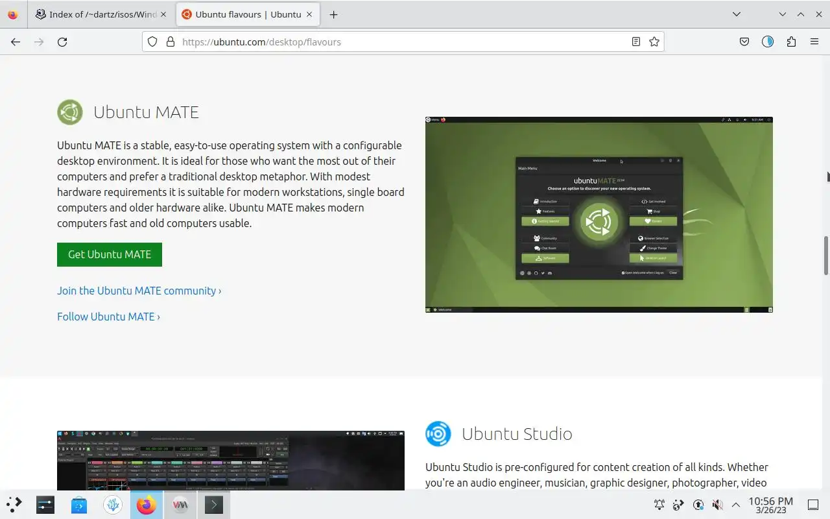Screen dimensions: 830x519
Task: Click the Get Ubuntu MATE button
Action: coord(110,254)
